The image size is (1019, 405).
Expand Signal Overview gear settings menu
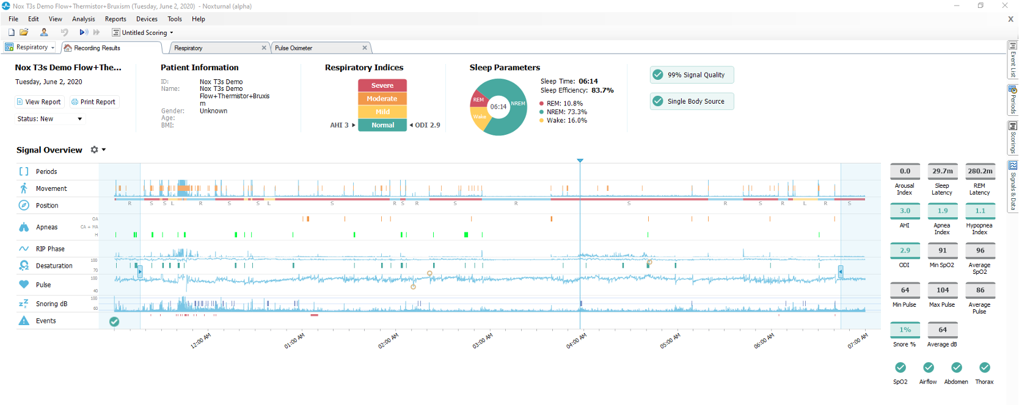(x=98, y=149)
